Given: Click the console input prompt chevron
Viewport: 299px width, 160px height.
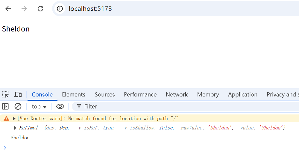Looking at the screenshot, I should pos(5,148).
